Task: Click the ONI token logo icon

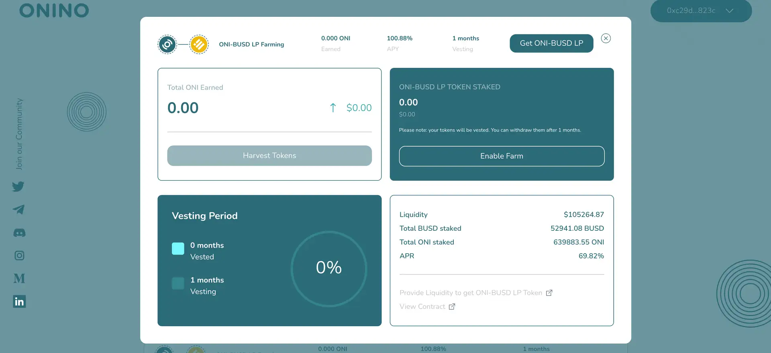Action: (167, 44)
